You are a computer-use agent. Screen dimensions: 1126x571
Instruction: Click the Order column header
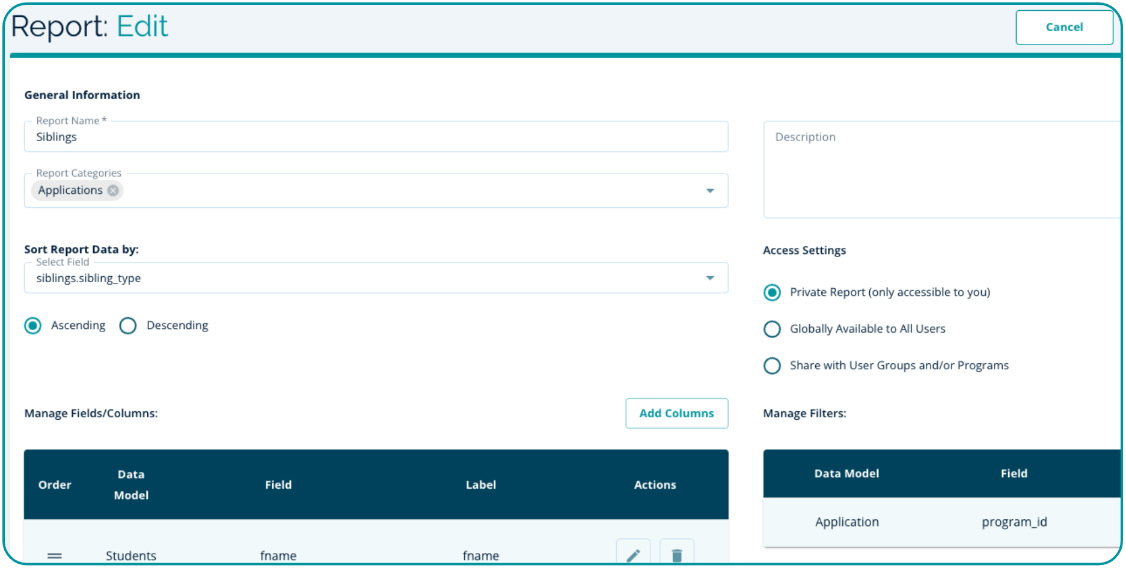[55, 485]
